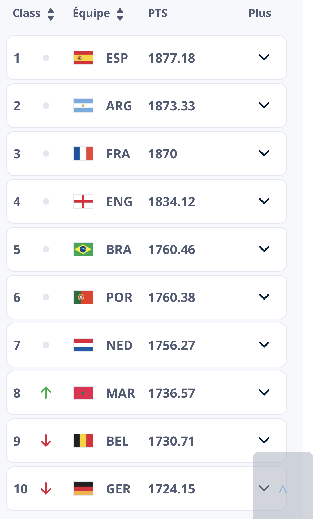Open the GER team name link
The image size is (313, 519).
(x=118, y=489)
